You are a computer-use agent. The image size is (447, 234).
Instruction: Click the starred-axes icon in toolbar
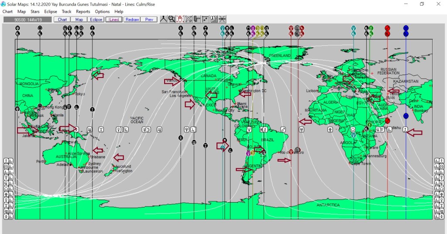coord(205,19)
